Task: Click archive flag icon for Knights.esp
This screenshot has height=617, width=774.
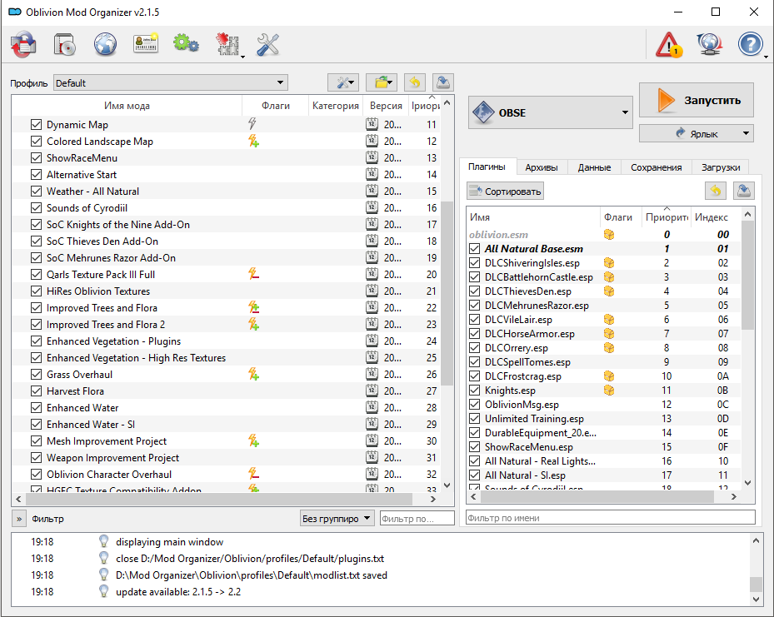Action: click(609, 391)
